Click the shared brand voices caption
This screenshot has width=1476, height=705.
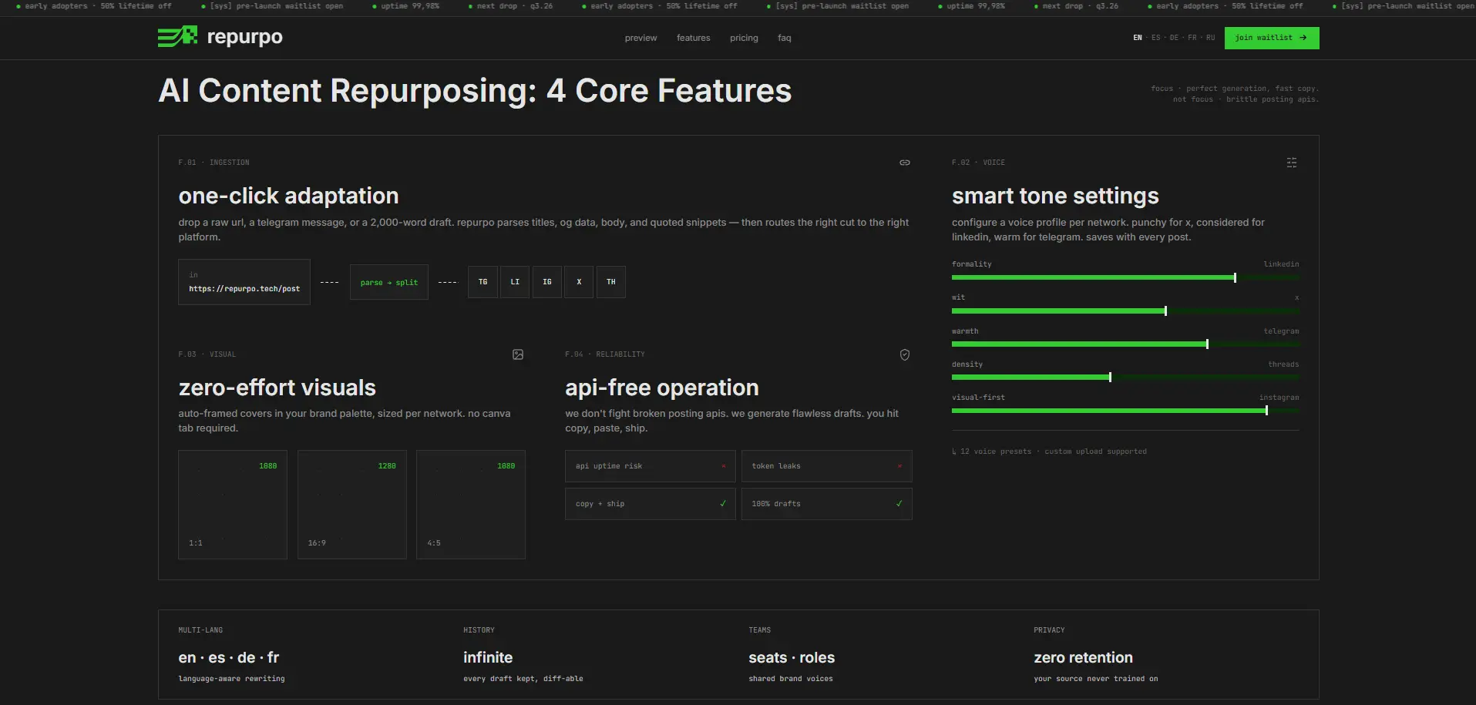(x=791, y=679)
